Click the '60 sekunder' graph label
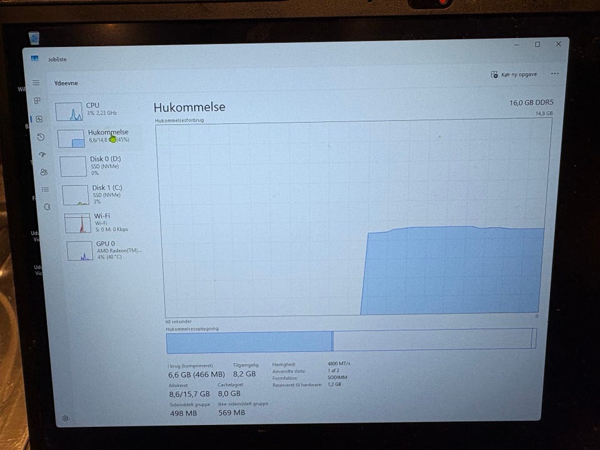 (178, 321)
